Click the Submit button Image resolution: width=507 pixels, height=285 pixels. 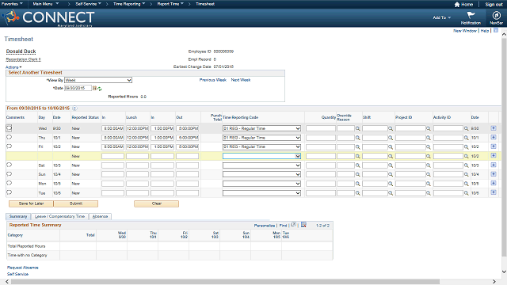(76, 203)
